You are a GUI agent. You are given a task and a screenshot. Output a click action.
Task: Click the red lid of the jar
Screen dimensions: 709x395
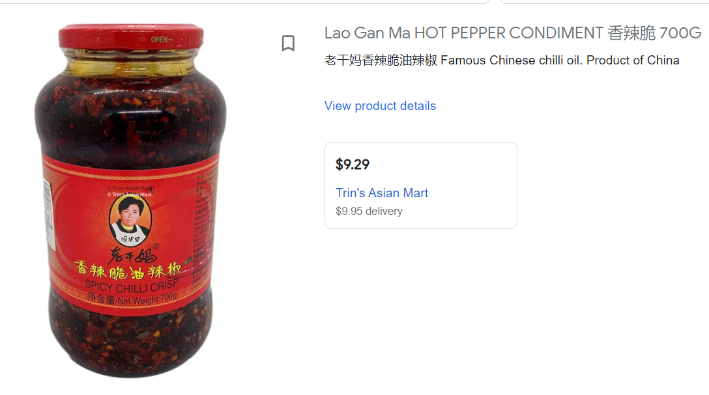(x=131, y=37)
